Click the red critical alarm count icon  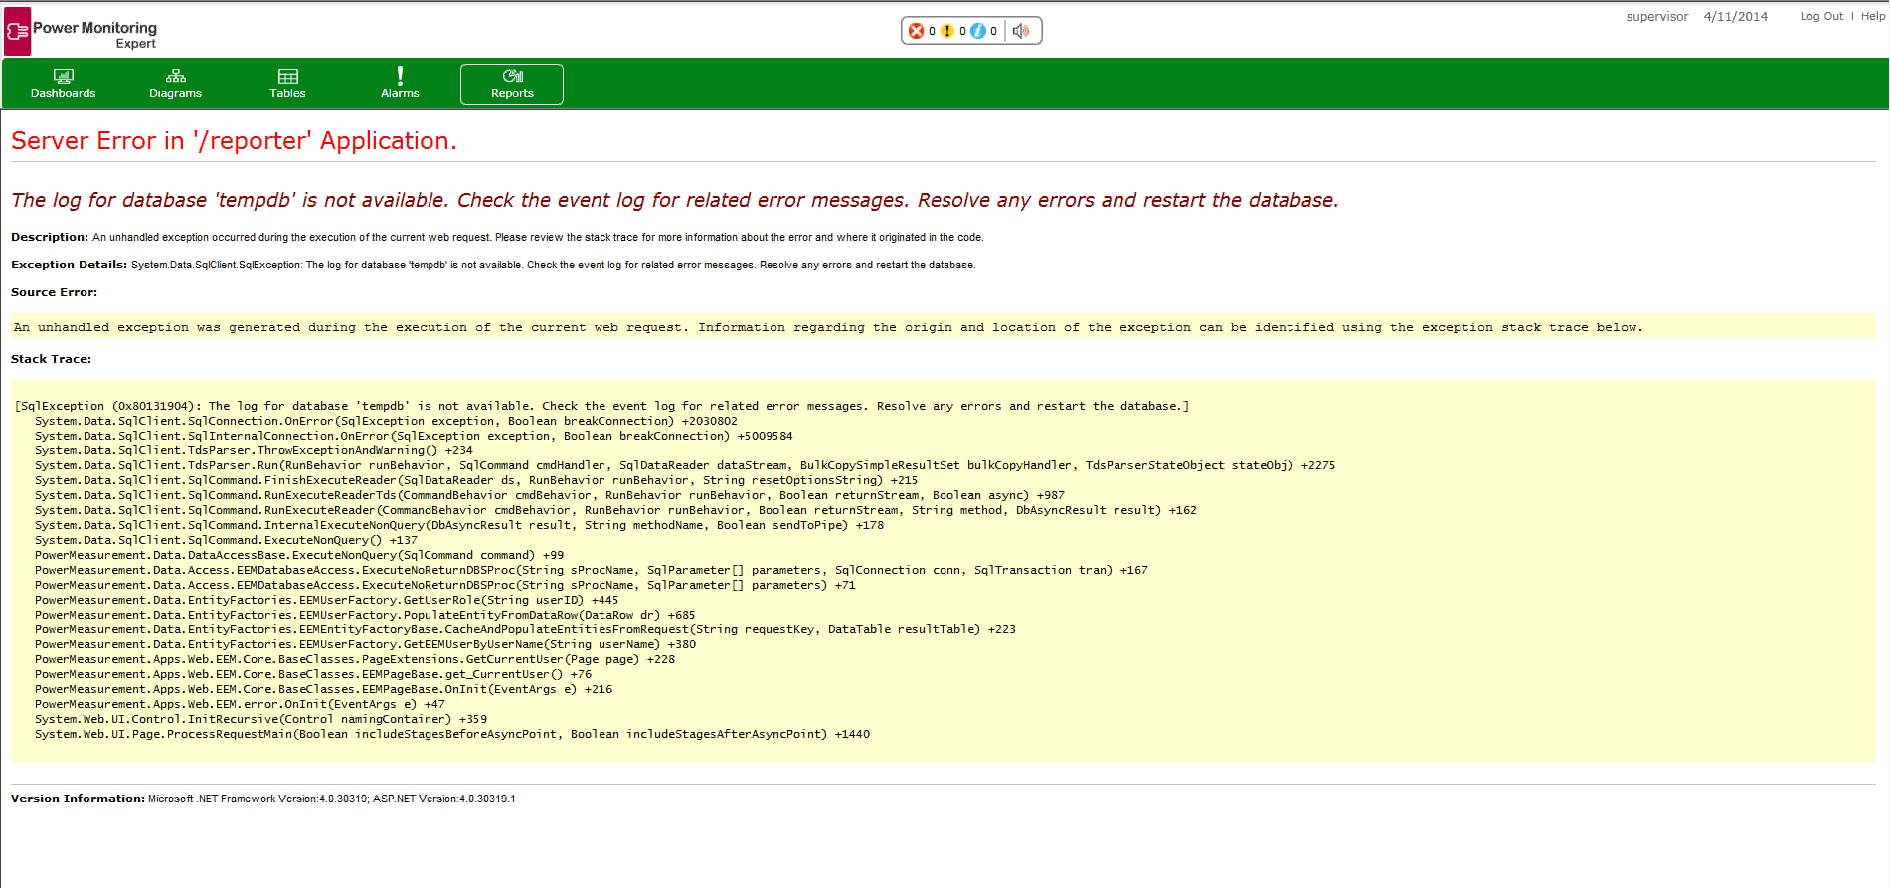tap(917, 31)
